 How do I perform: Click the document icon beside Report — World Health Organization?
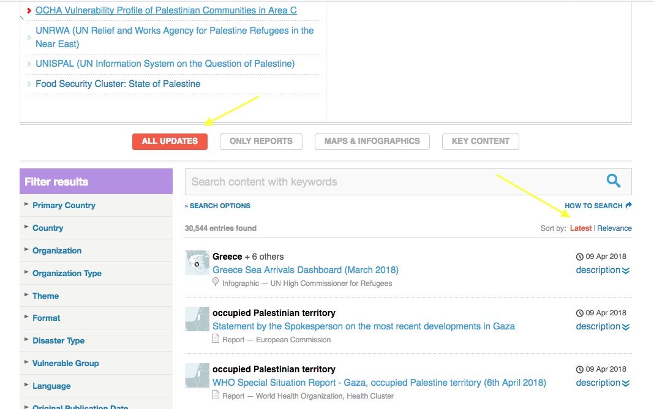tap(216, 395)
